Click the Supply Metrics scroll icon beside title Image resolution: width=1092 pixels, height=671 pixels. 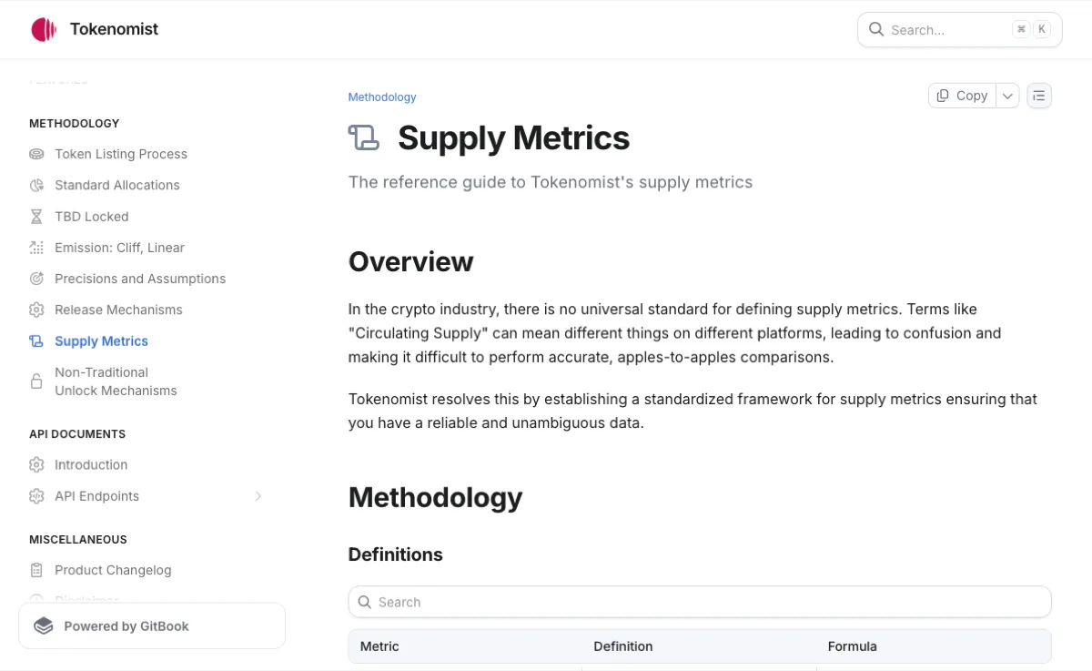coord(364,137)
